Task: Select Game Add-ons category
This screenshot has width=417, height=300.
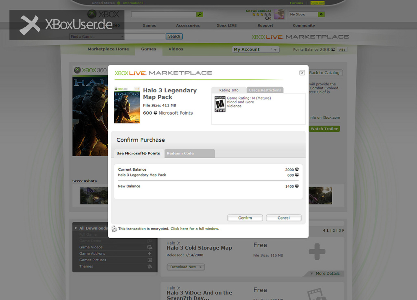Action: pyautogui.click(x=92, y=254)
